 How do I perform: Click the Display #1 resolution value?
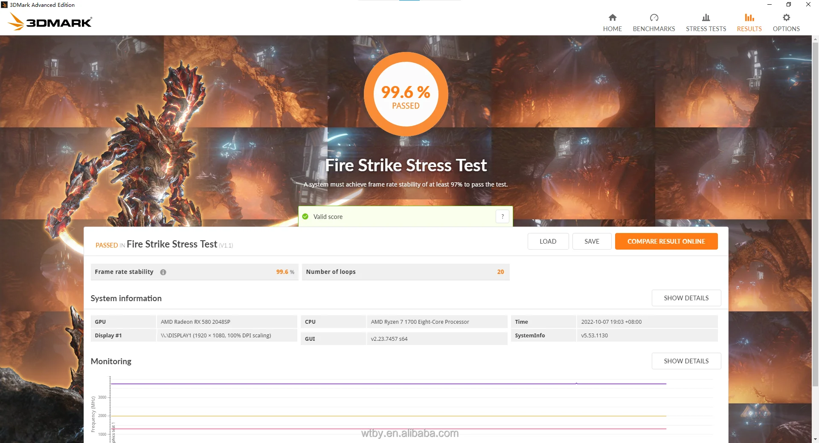[x=216, y=336]
